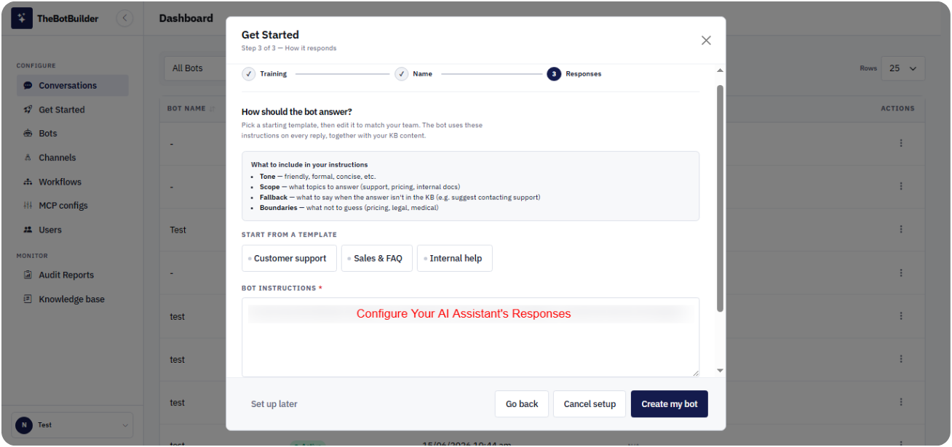
Task: Open MCP configs in the sidebar
Action: (73, 206)
